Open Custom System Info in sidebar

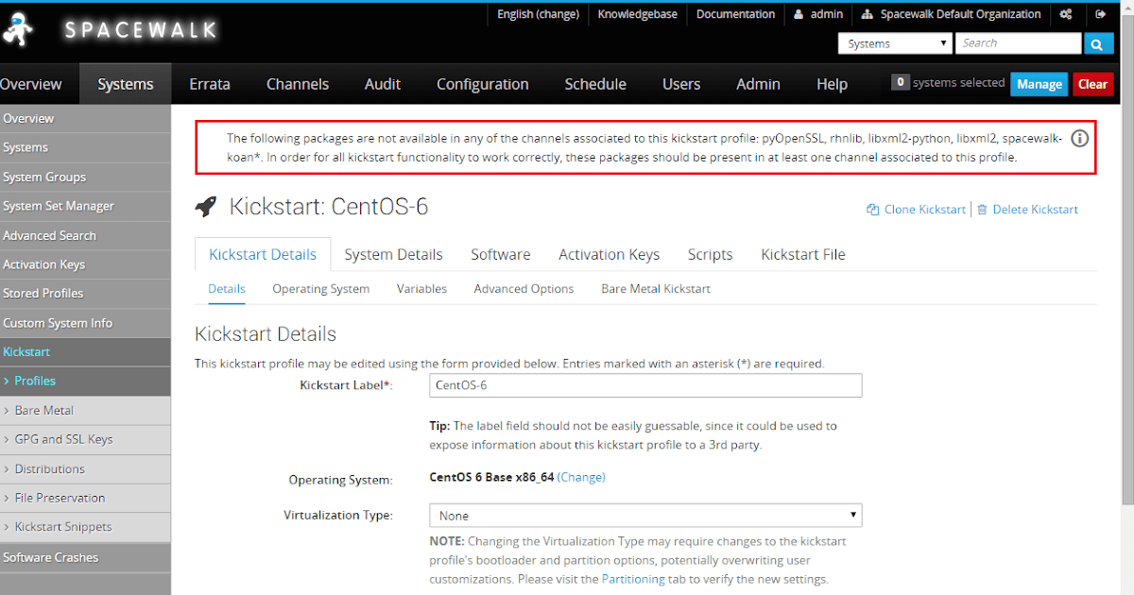click(x=85, y=323)
